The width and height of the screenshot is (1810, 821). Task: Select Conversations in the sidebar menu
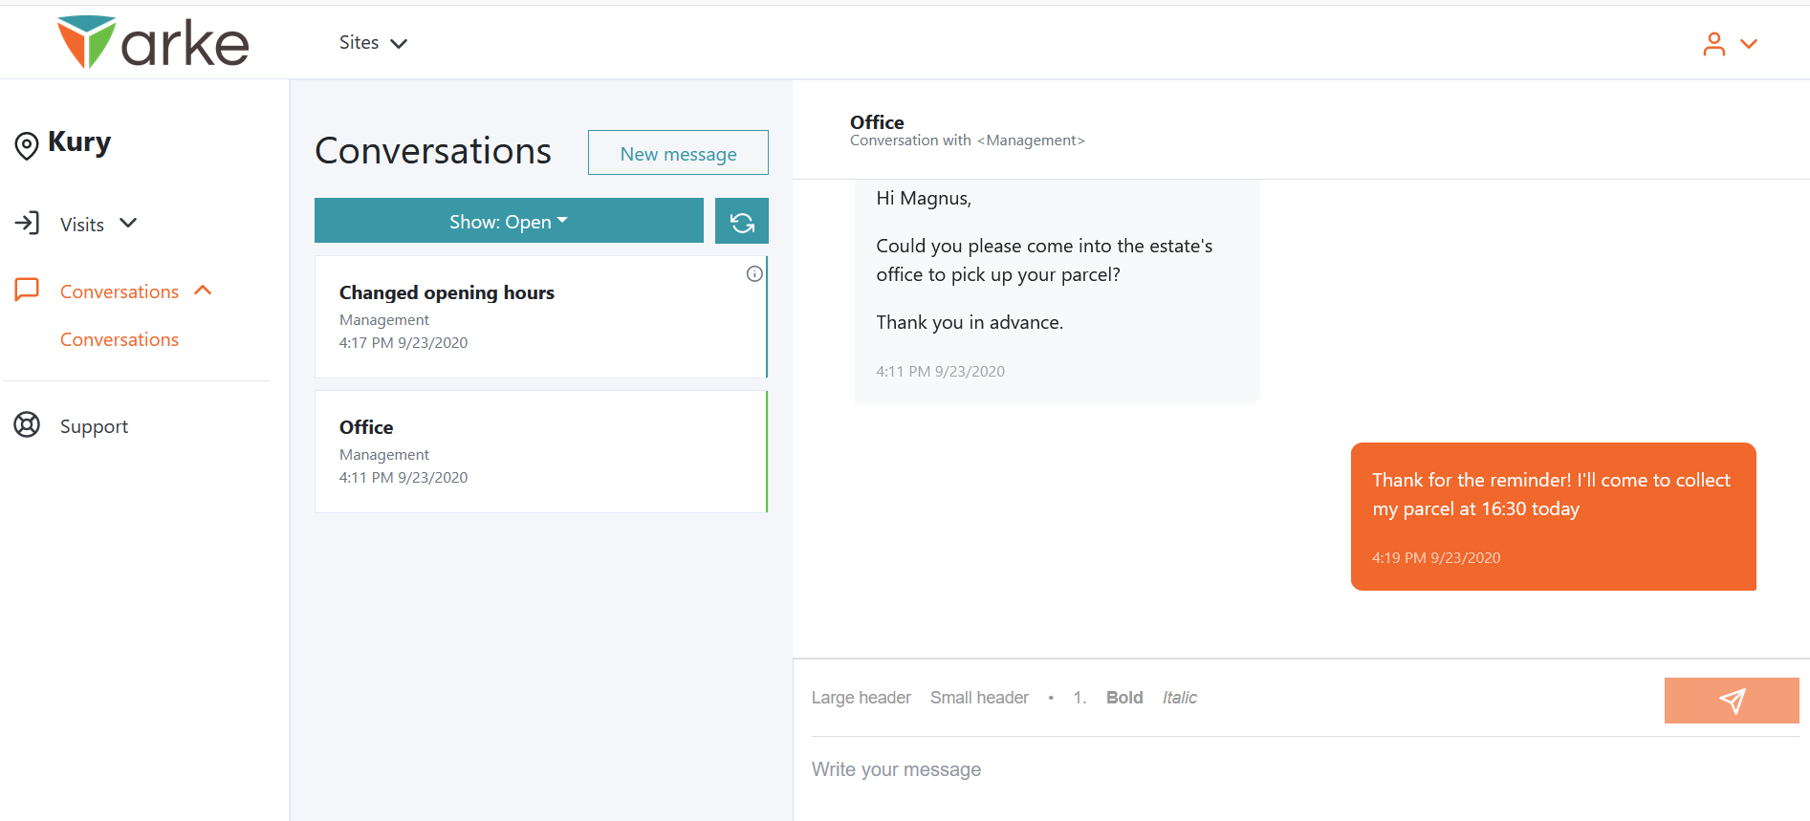click(x=120, y=292)
